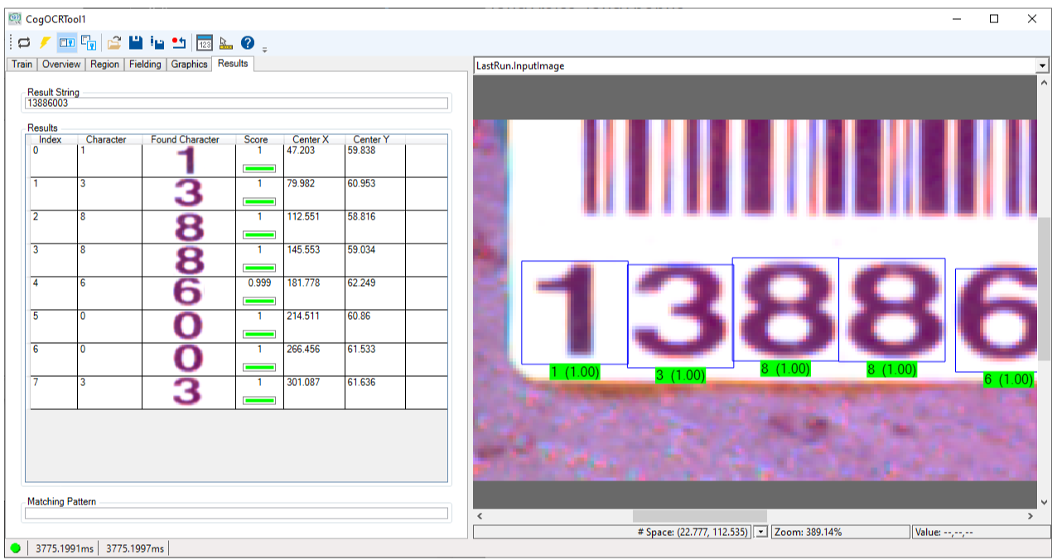Open the LastRun.InputImage display dropdown
Image resolution: width=1062 pixels, height=560 pixels.
click(x=1042, y=64)
